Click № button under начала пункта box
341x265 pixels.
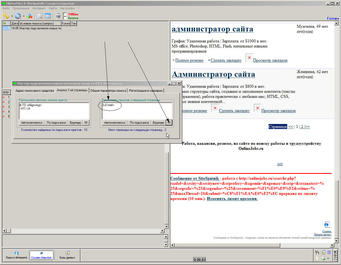coord(86,123)
